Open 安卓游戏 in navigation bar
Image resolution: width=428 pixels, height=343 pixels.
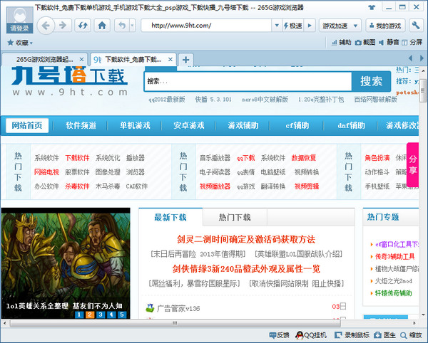189,125
